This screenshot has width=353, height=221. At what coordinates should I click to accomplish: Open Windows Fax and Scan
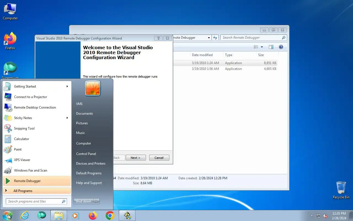tap(37, 170)
